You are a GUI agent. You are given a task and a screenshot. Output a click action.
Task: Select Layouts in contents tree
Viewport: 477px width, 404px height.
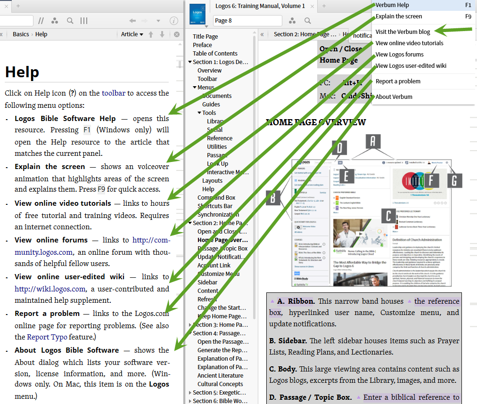212,180
